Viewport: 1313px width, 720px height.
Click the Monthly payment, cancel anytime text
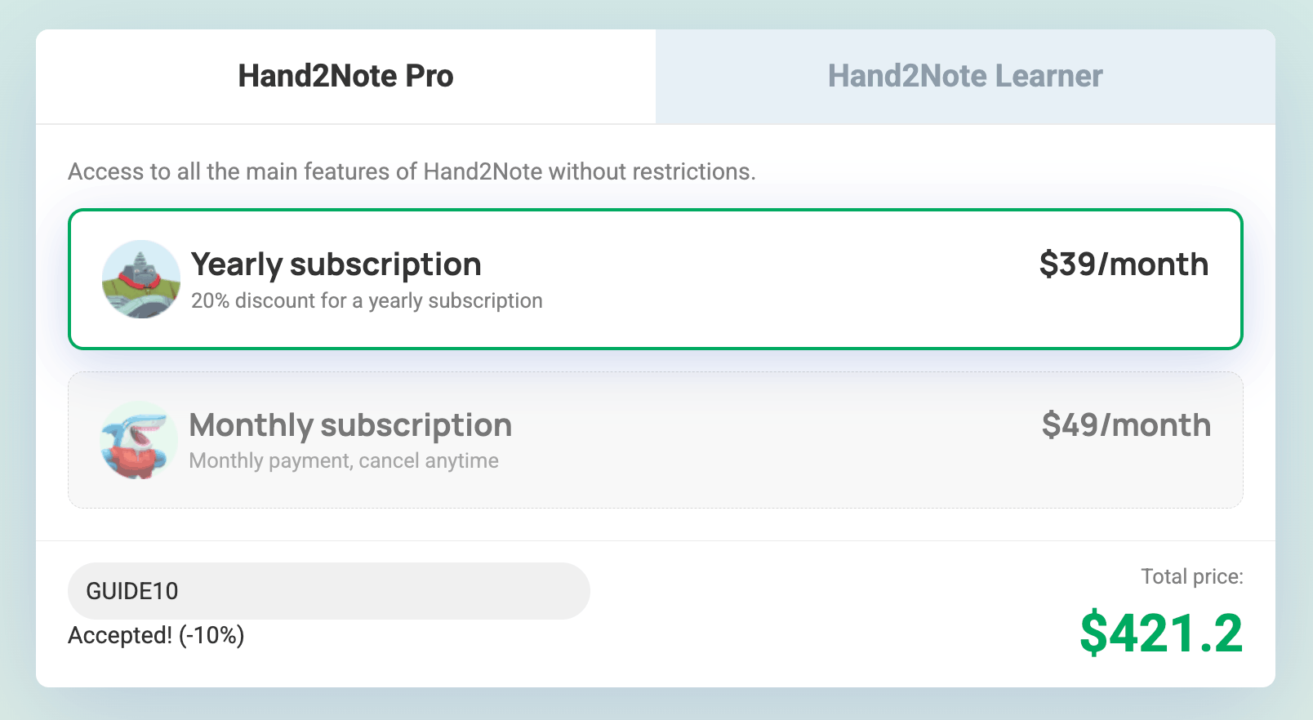tap(343, 460)
